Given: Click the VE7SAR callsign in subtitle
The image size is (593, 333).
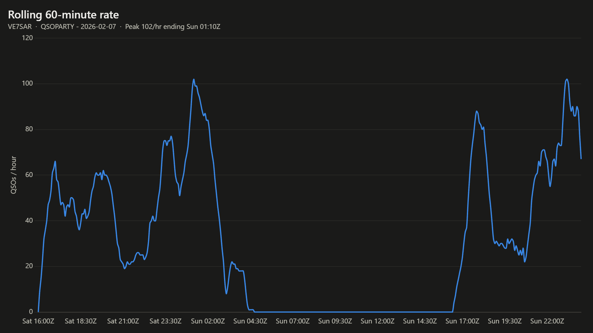Looking at the screenshot, I should click(20, 27).
